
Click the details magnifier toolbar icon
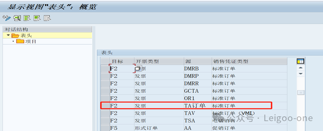17,18
